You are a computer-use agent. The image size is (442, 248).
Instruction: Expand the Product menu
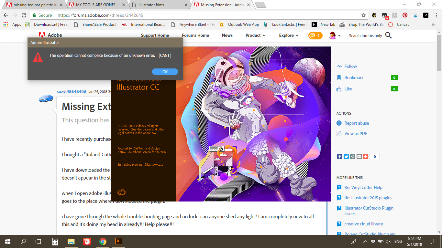[x=255, y=36]
